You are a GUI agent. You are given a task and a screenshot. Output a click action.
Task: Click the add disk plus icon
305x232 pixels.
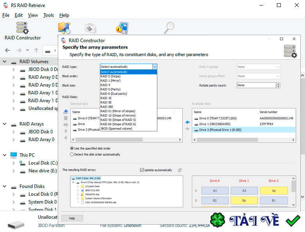66,111
